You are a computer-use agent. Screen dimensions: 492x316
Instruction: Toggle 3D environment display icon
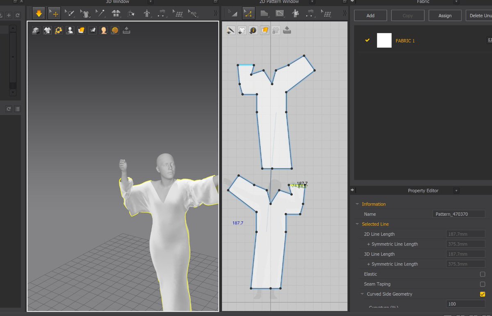36,30
